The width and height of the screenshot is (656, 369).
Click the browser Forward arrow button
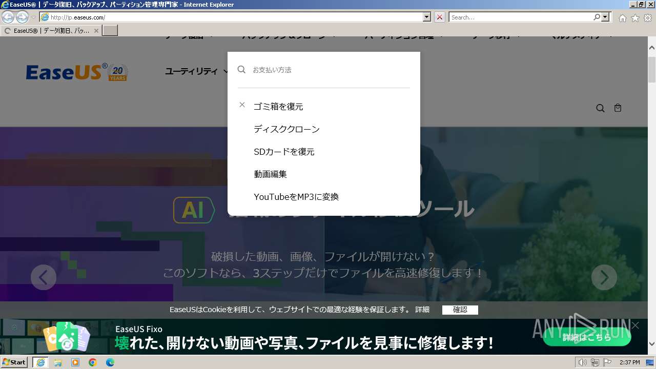coord(22,17)
